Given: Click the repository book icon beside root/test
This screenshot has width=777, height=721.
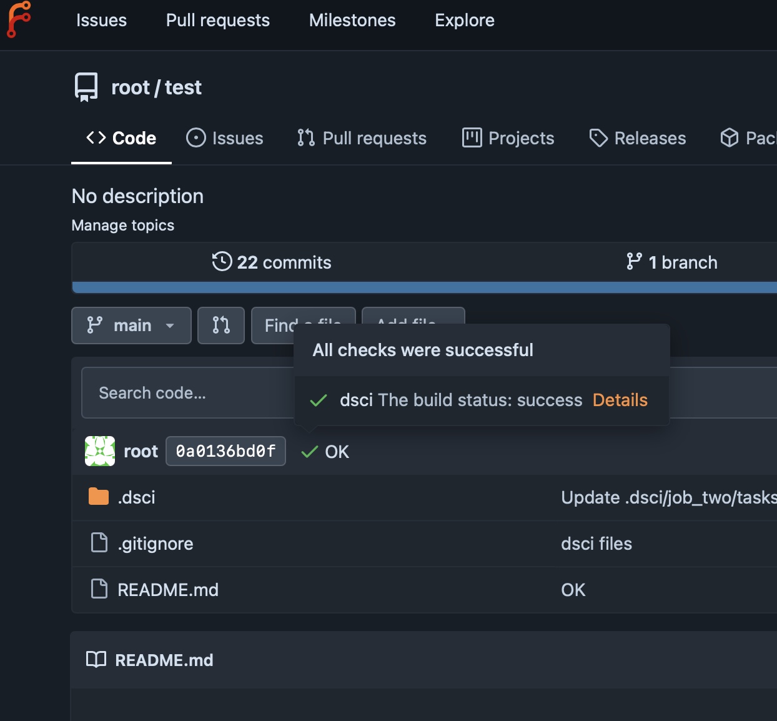Looking at the screenshot, I should coord(86,87).
